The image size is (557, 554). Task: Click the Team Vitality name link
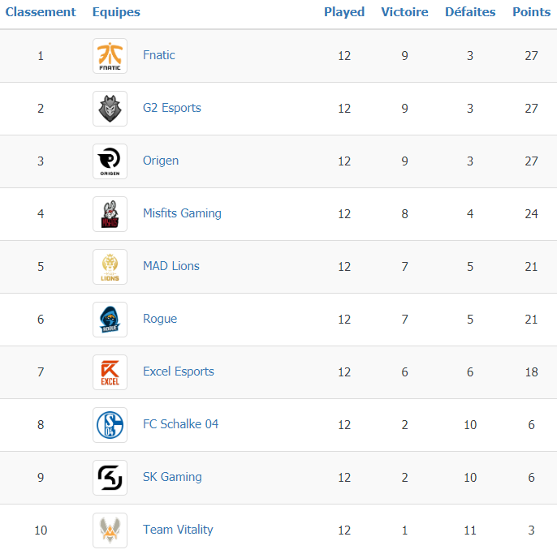point(178,530)
